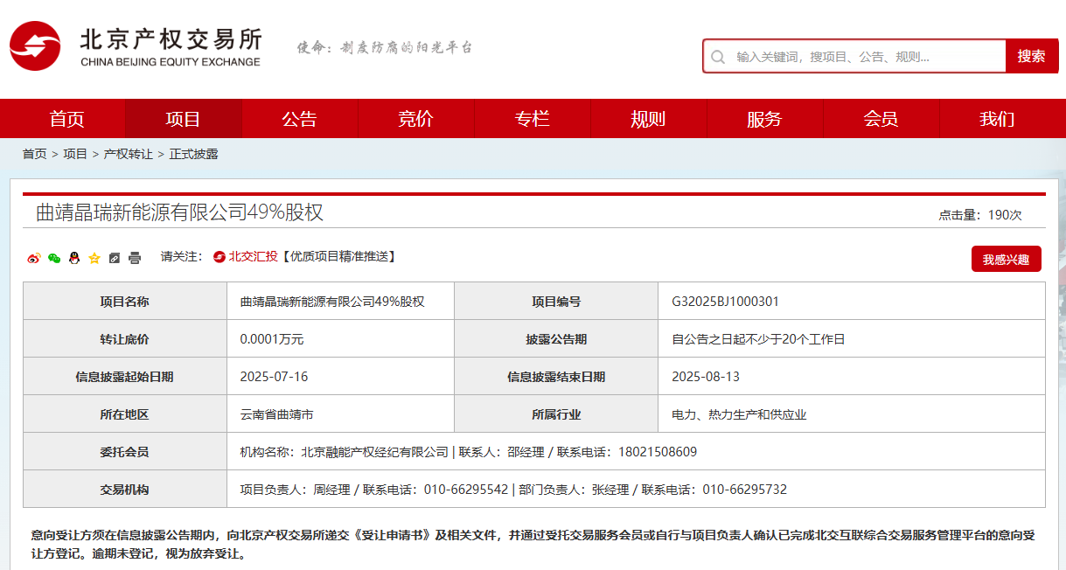The image size is (1066, 570).
Task: Share via WeChat icon
Action: (x=54, y=258)
